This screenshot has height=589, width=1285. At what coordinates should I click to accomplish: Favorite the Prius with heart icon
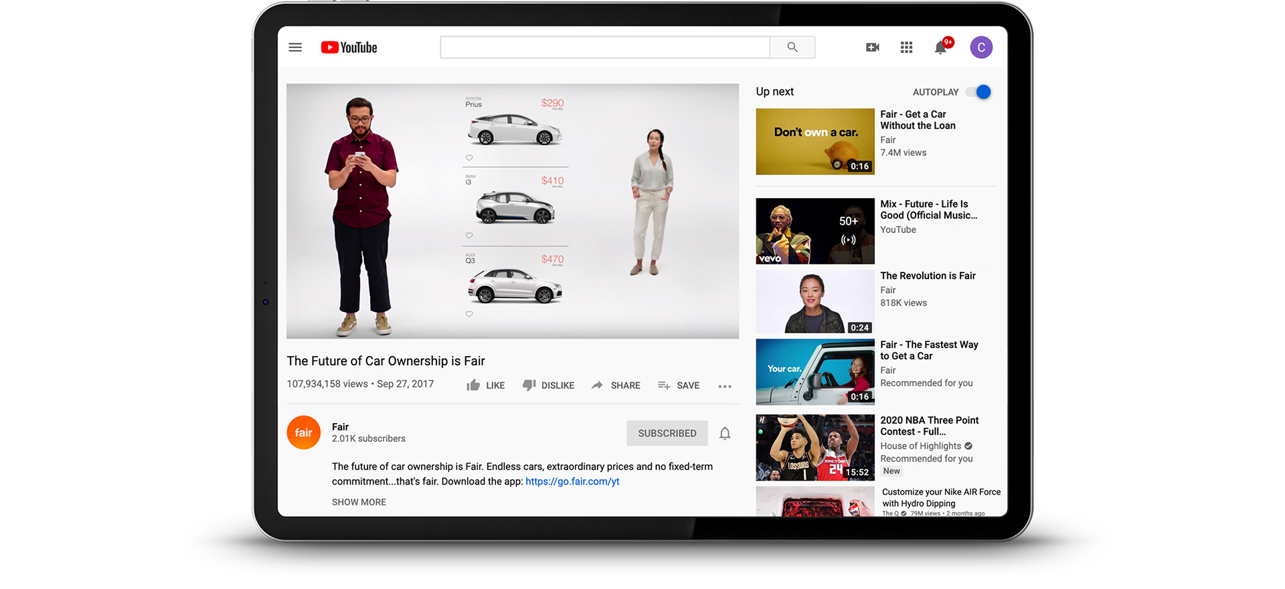coord(469,158)
